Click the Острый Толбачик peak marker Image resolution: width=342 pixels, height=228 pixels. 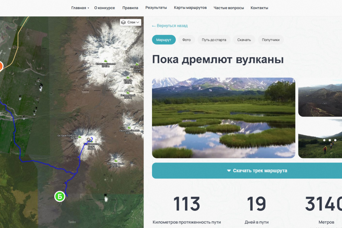coord(80,137)
